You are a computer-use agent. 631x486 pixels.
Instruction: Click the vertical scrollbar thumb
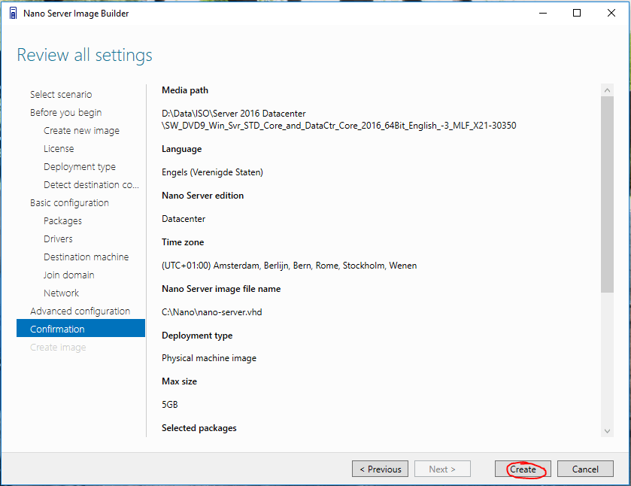coord(607,195)
